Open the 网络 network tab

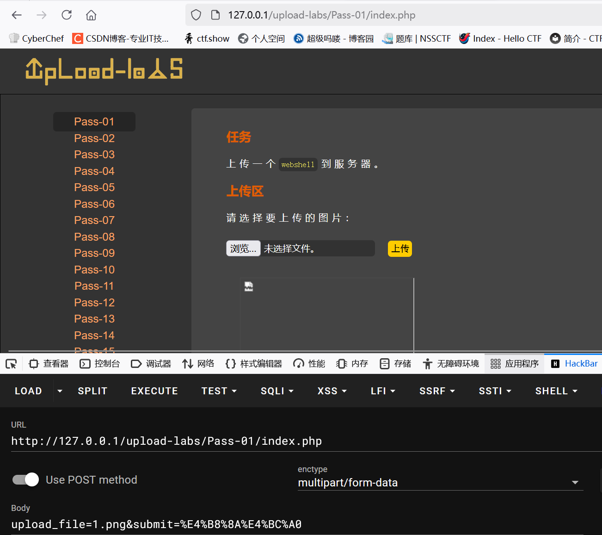click(198, 364)
